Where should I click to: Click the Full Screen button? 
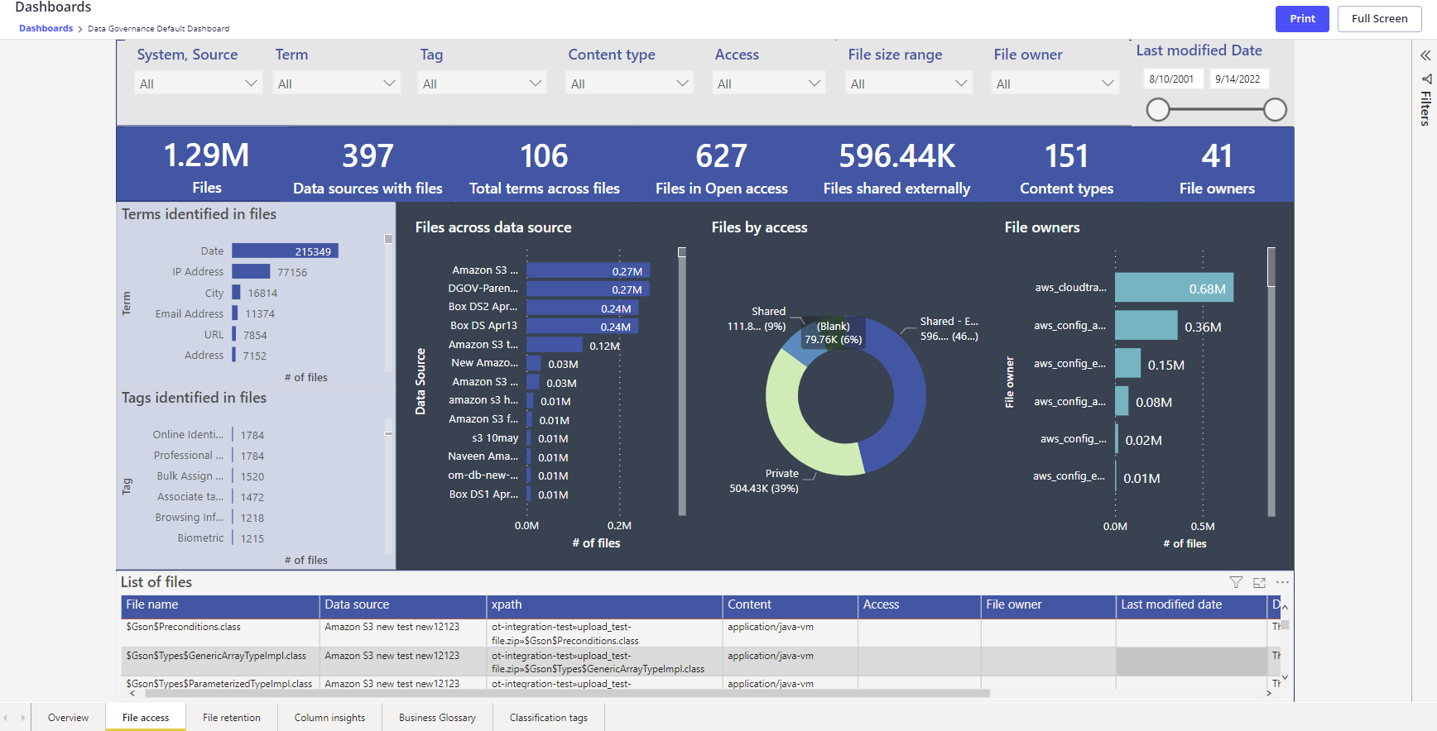[x=1379, y=19]
